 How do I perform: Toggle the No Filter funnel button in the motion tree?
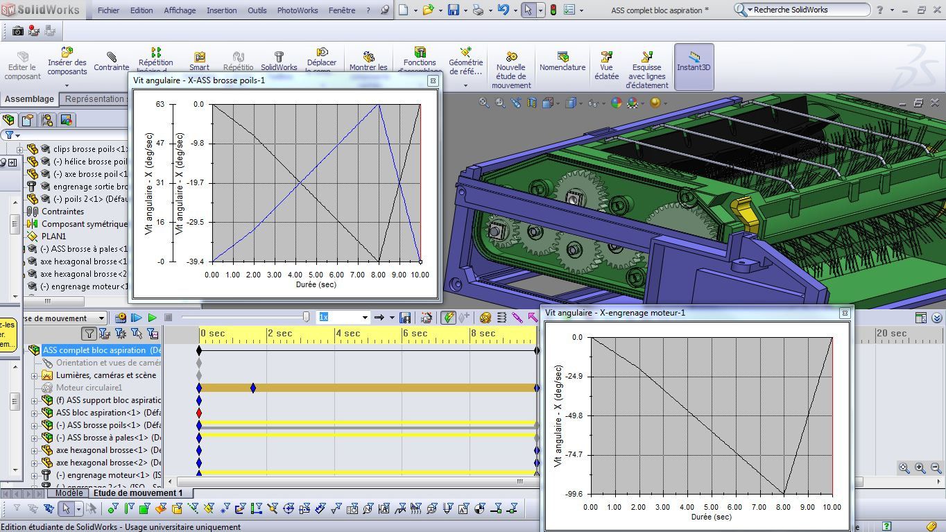[89, 334]
